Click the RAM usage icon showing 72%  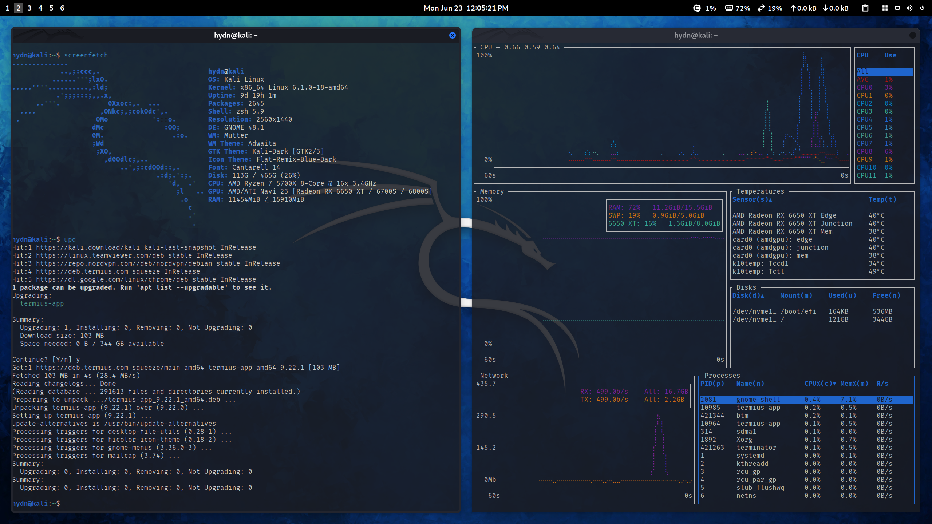pos(729,8)
